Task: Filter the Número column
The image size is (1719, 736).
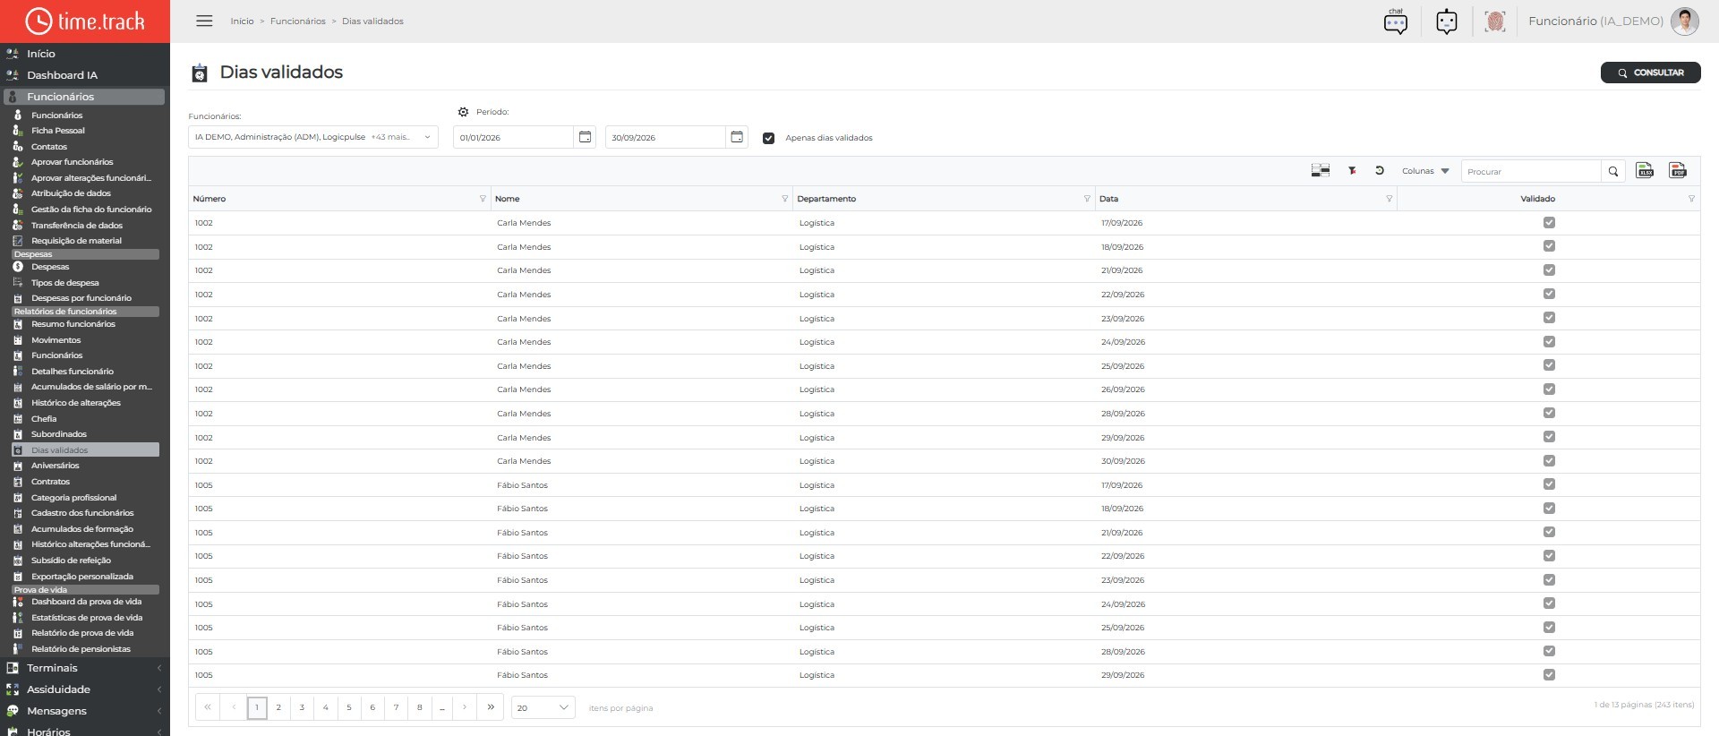Action: click(x=483, y=199)
